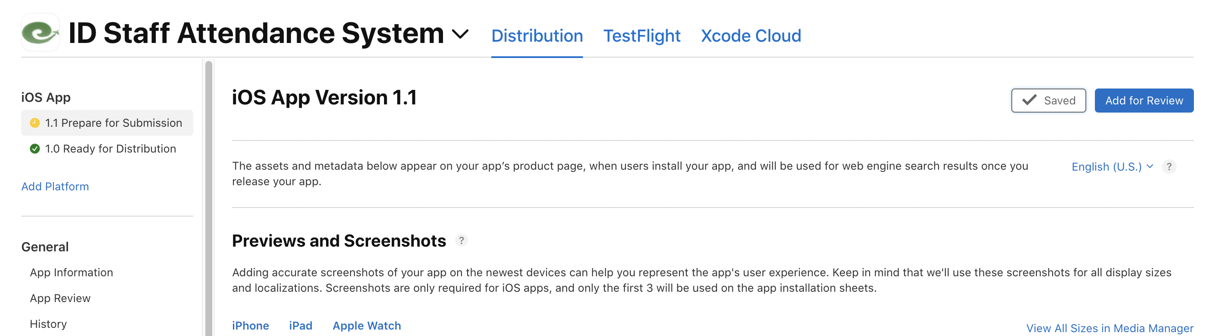
Task: Select the Distribution tab
Action: point(537,36)
